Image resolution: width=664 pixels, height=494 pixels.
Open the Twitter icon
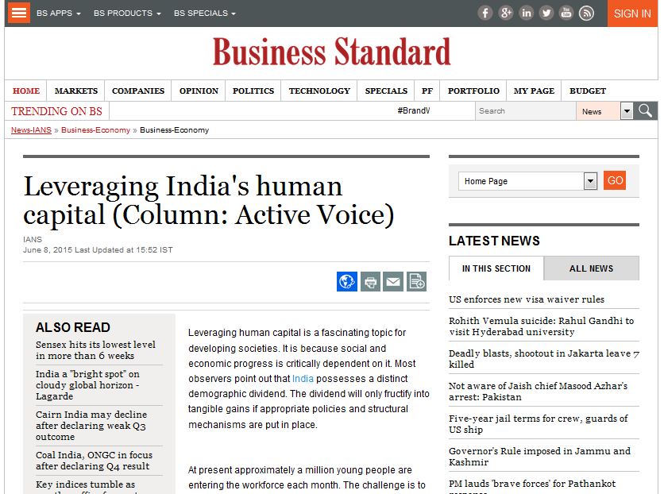tap(546, 14)
